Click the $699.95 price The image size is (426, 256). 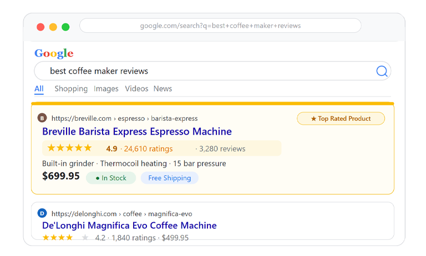(x=61, y=176)
